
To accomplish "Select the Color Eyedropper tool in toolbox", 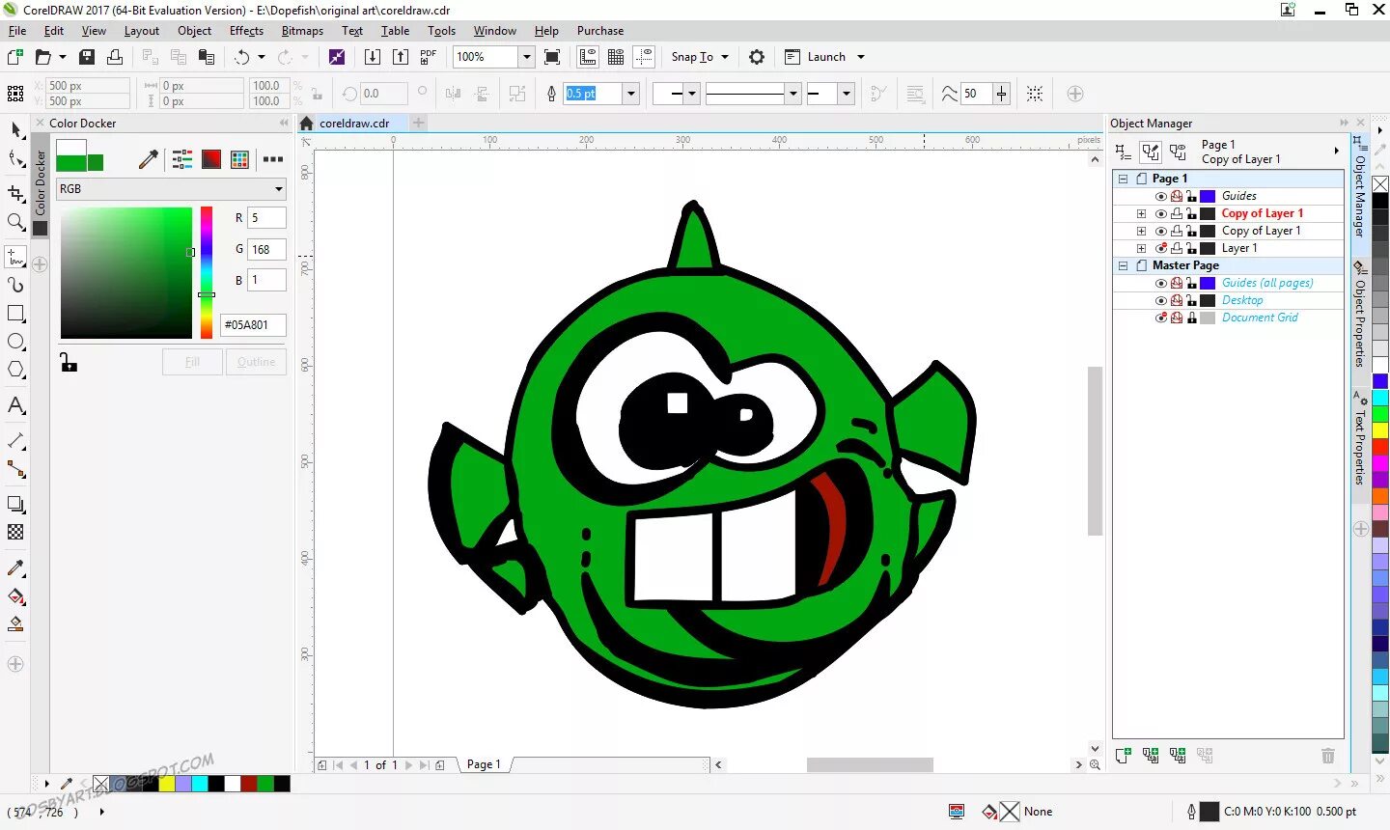I will pyautogui.click(x=15, y=567).
